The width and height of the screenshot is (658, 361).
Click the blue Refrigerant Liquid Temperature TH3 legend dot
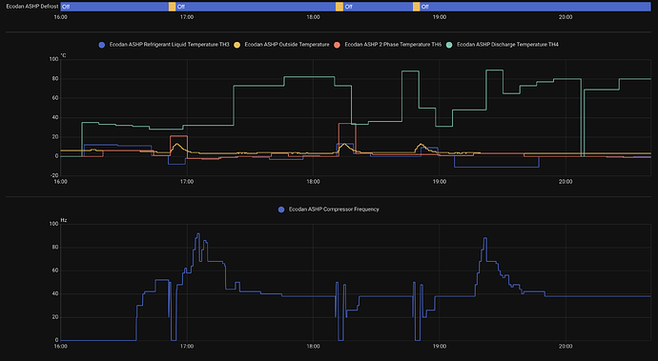click(101, 45)
